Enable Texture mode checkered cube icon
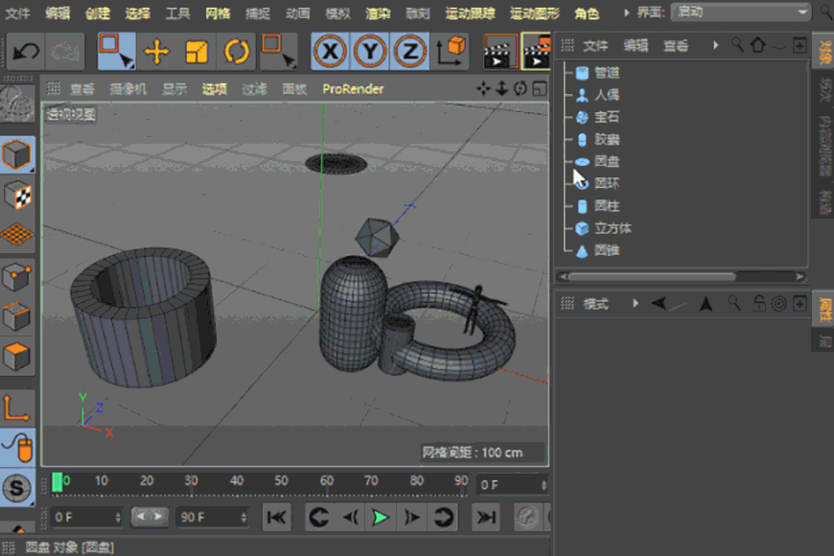This screenshot has width=834, height=556. coord(17,195)
